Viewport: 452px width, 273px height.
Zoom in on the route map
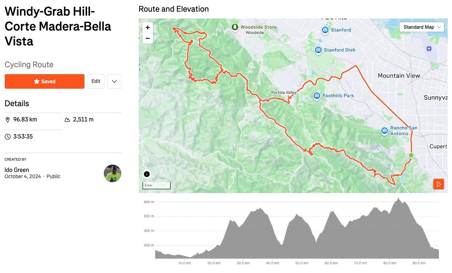pyautogui.click(x=148, y=28)
